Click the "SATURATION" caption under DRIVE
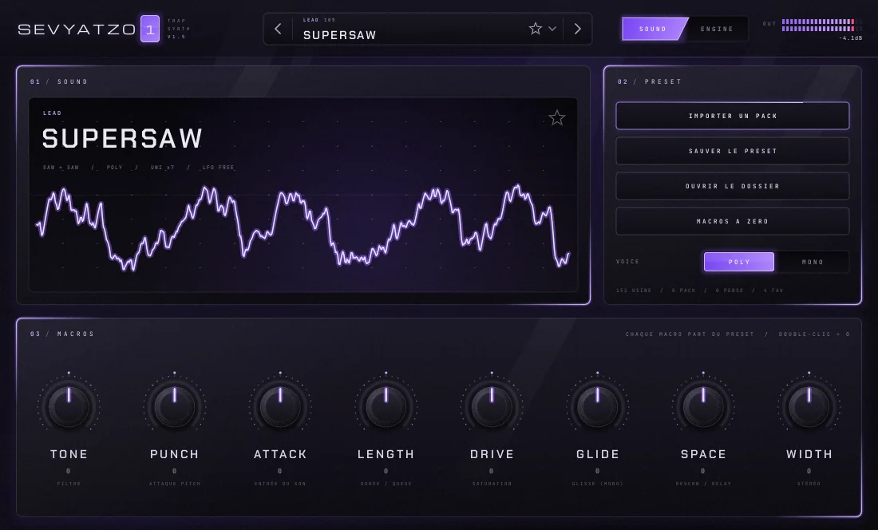The height and width of the screenshot is (530, 878). click(x=492, y=484)
